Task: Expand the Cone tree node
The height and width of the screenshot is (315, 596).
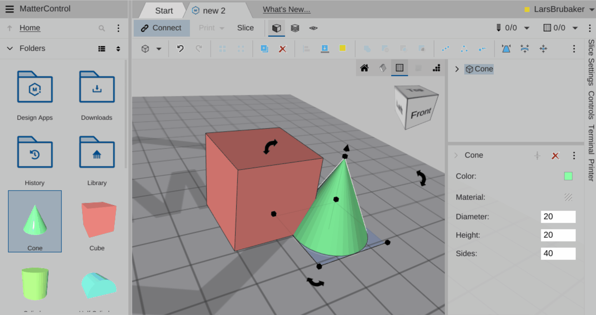Action: tap(457, 69)
